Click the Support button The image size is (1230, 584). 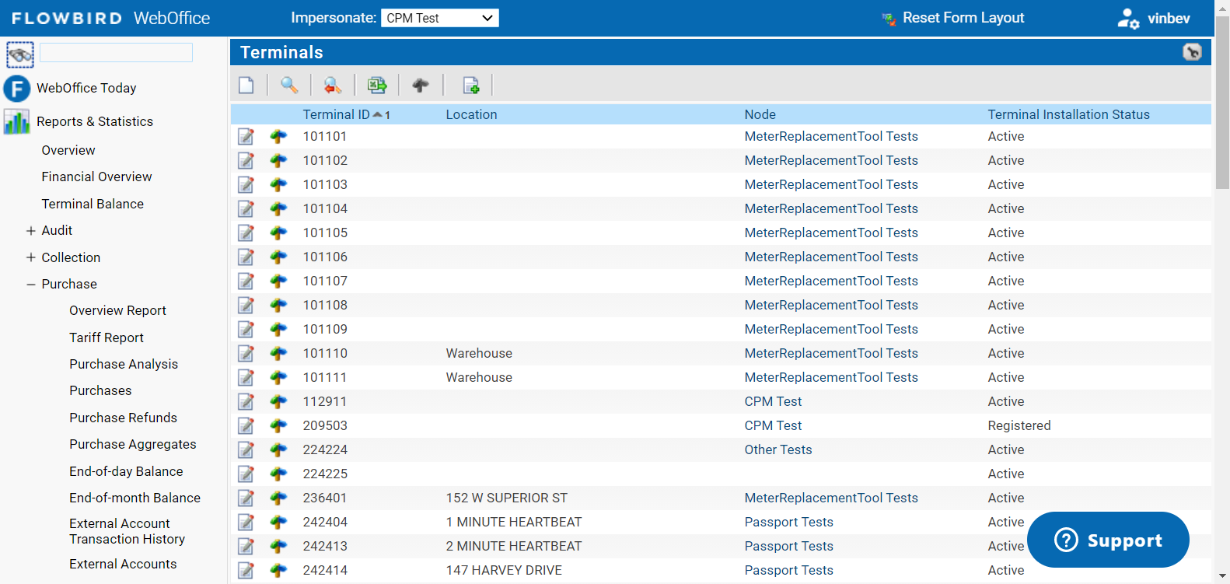[x=1108, y=540]
